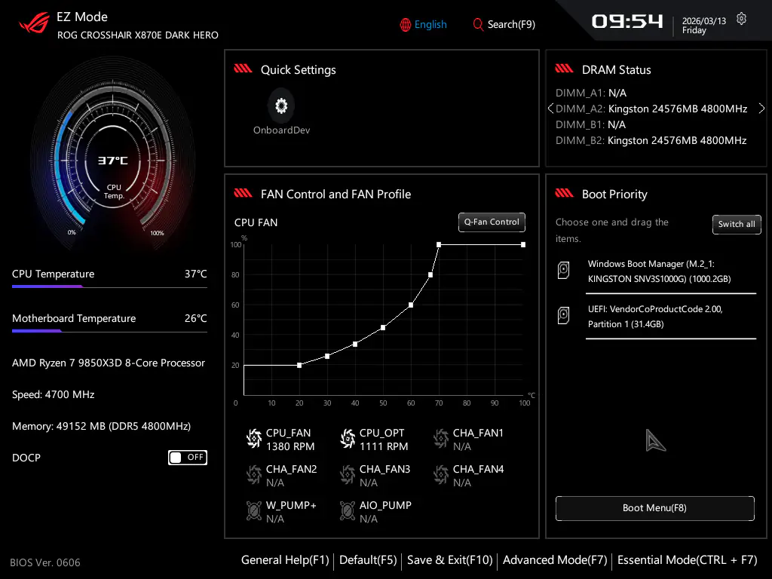Click AMD Ryzen 7 9850X3D processor text
Image resolution: width=772 pixels, height=579 pixels.
coord(109,363)
